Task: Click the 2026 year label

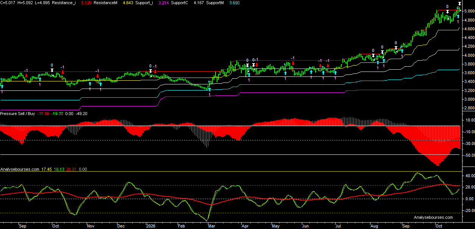Action: 150,226
